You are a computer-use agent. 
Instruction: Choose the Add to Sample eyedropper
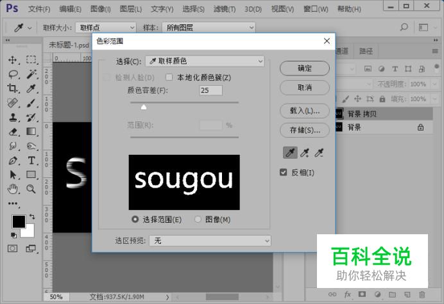coord(305,153)
